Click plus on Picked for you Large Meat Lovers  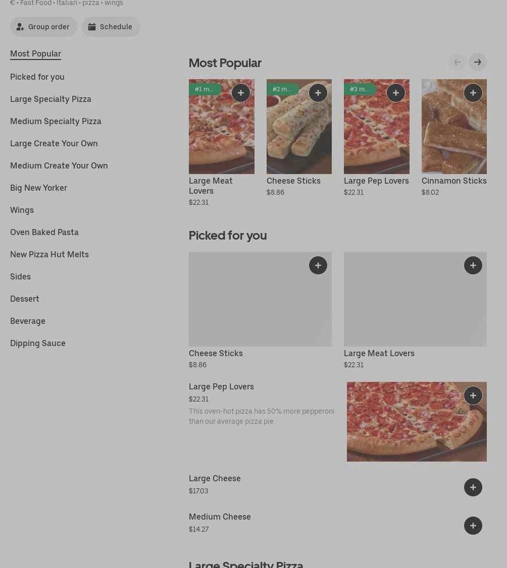pos(473,265)
